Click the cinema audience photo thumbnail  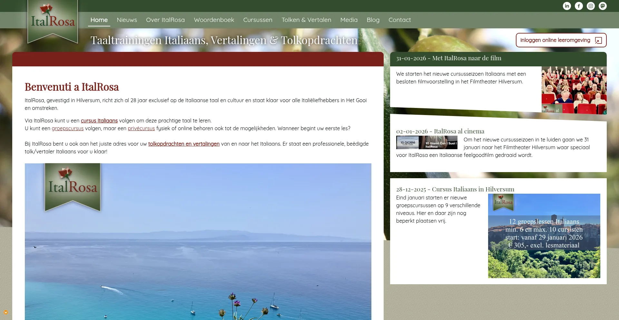click(x=574, y=90)
